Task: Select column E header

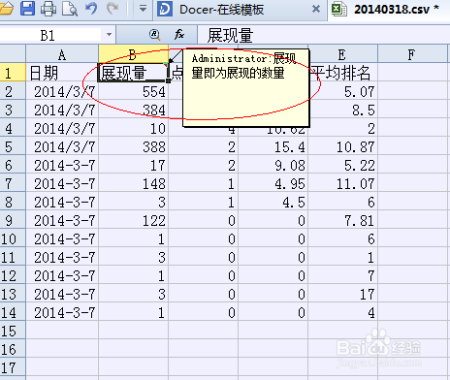Action: (x=342, y=54)
